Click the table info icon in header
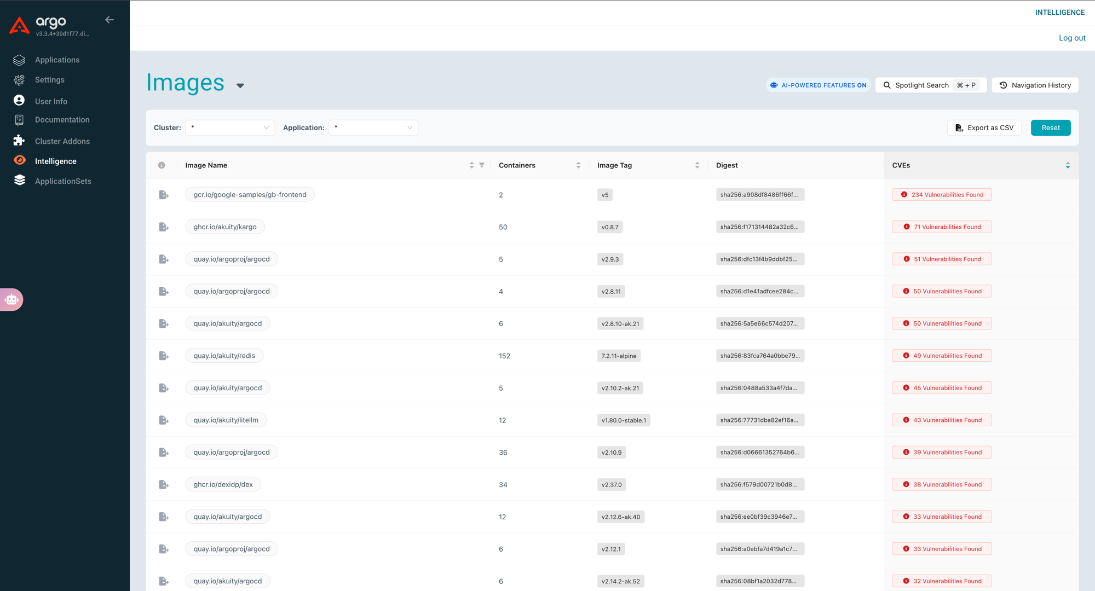The width and height of the screenshot is (1095, 591). click(162, 165)
